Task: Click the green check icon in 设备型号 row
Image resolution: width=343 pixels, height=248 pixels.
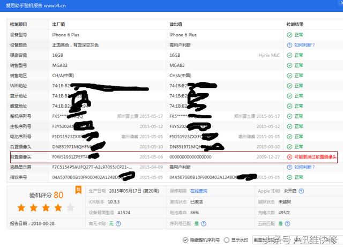Action: [x=289, y=35]
